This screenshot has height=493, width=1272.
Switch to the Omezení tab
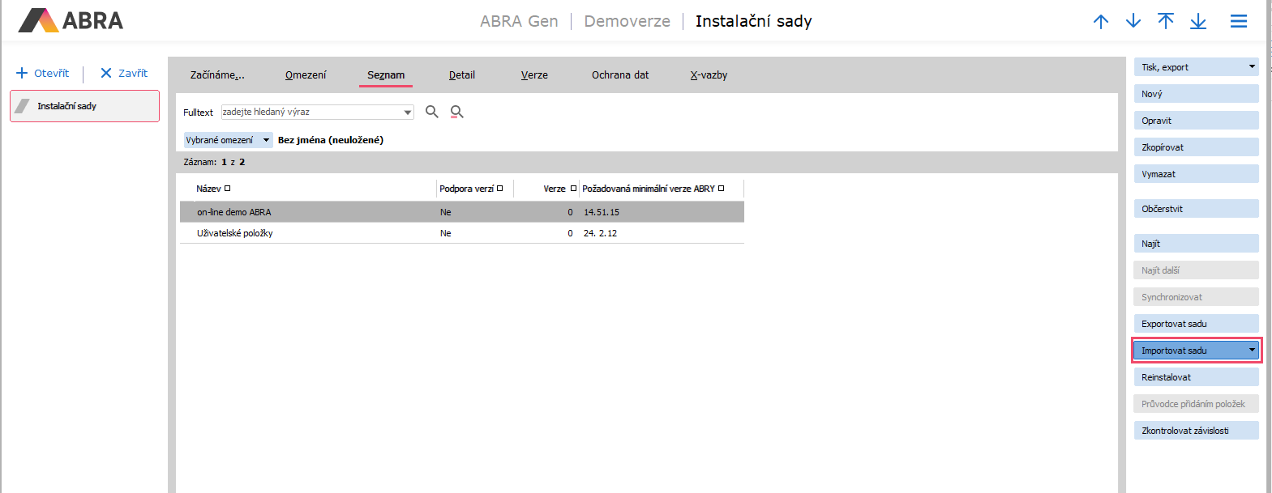306,75
